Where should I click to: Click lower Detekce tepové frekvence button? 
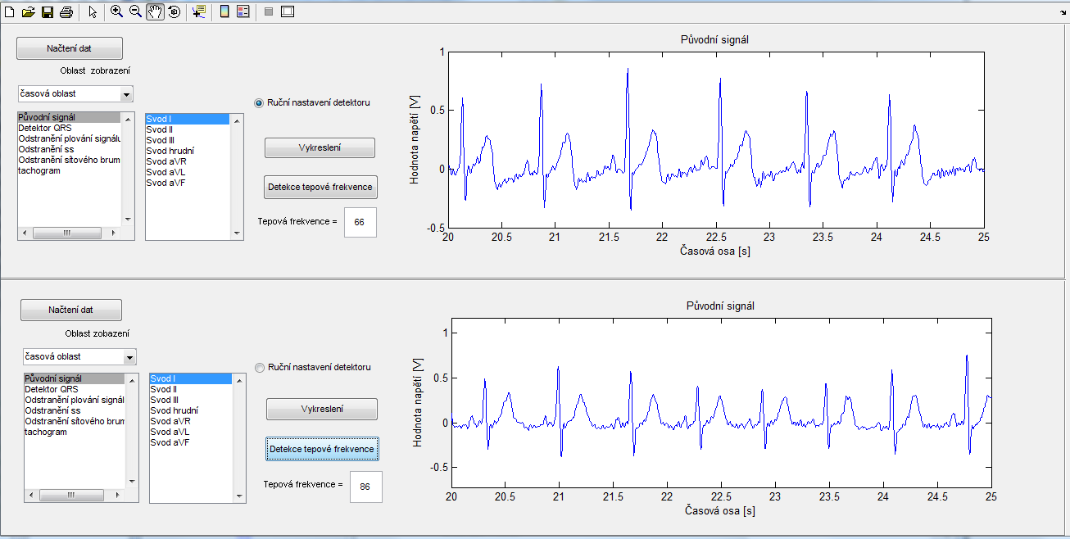coord(322,449)
